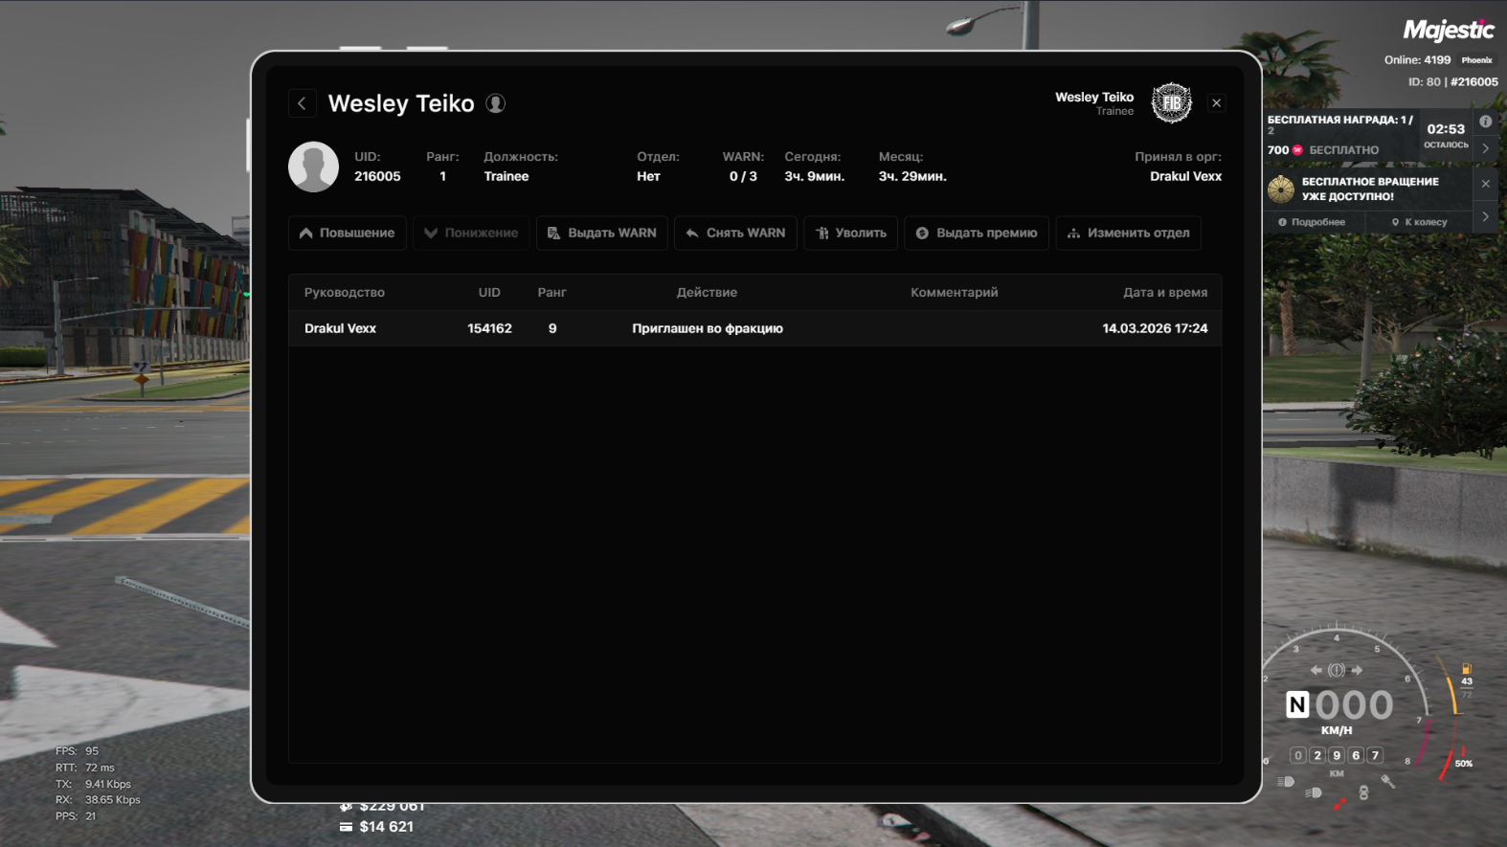Select the Drakul Vexx row name
1507x847 pixels.
(340, 328)
